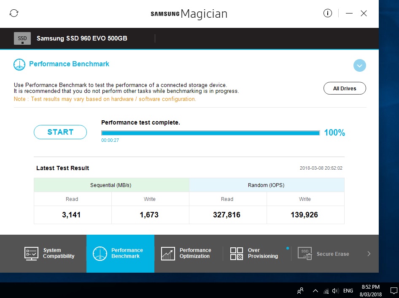Click the random write value 139,926
The image size is (399, 298).
[x=305, y=215]
